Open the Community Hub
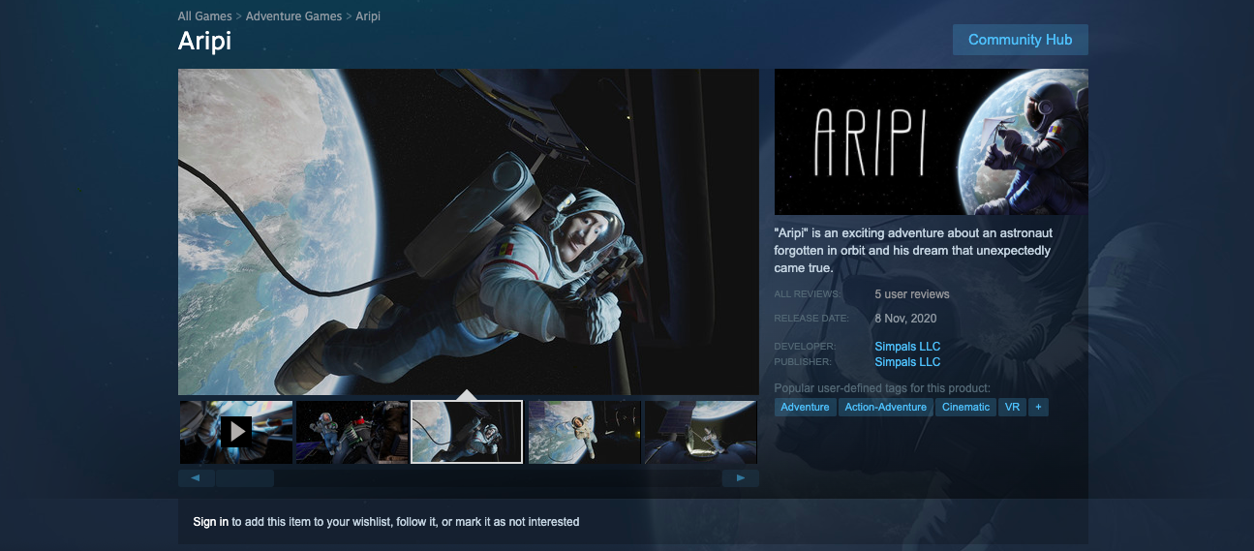The height and width of the screenshot is (551, 1254). (1020, 40)
